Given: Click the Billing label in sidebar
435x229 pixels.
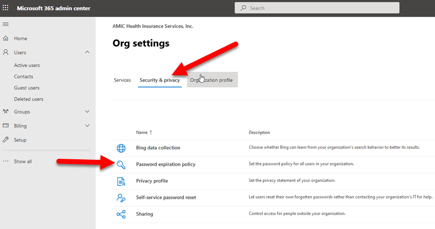Looking at the screenshot, I should click(20, 126).
